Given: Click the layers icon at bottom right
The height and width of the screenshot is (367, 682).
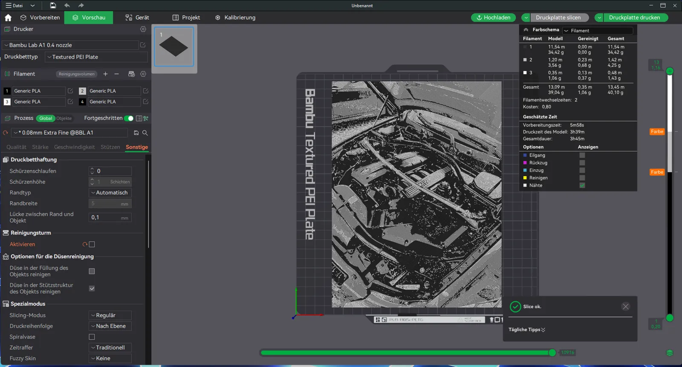Looking at the screenshot, I should click(x=670, y=353).
